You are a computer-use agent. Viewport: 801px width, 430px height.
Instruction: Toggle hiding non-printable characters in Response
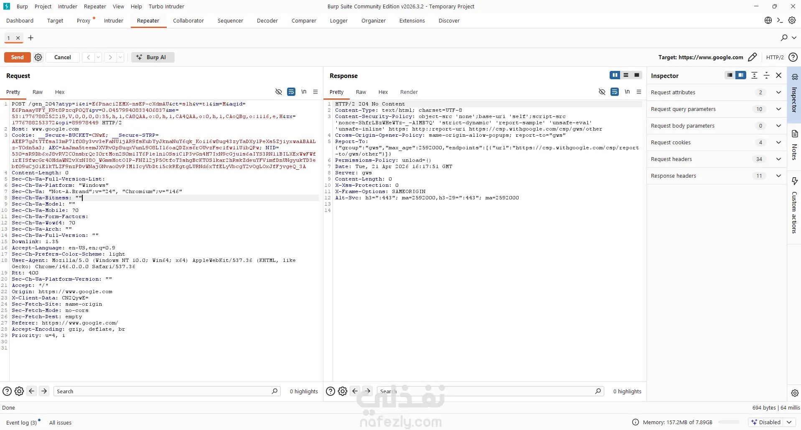(602, 92)
